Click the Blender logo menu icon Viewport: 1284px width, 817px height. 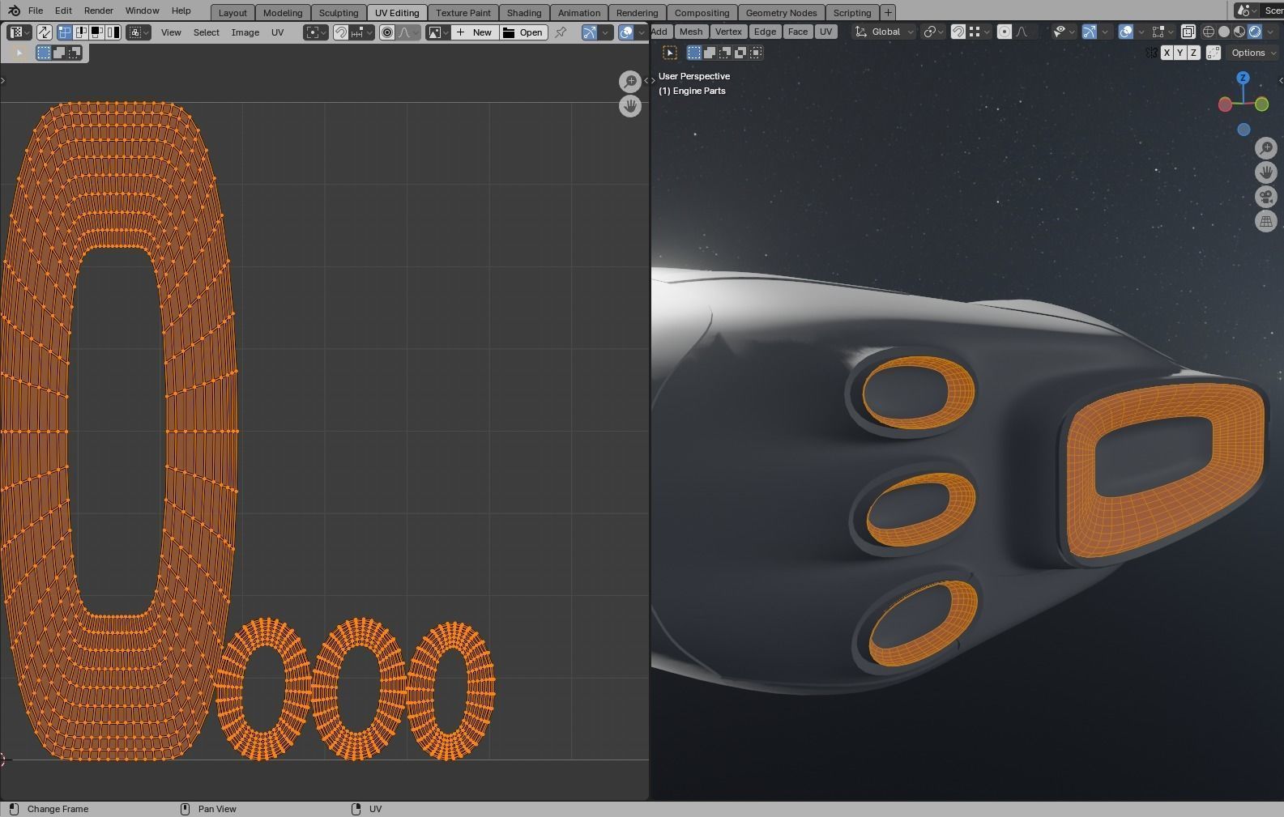tap(14, 11)
